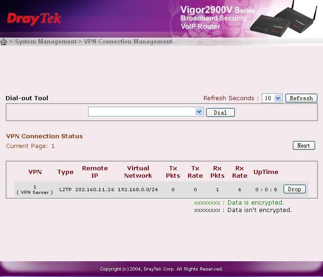This screenshot has height=277, width=323.
Task: Click the Dial-out Tool heading
Action: pyautogui.click(x=27, y=98)
